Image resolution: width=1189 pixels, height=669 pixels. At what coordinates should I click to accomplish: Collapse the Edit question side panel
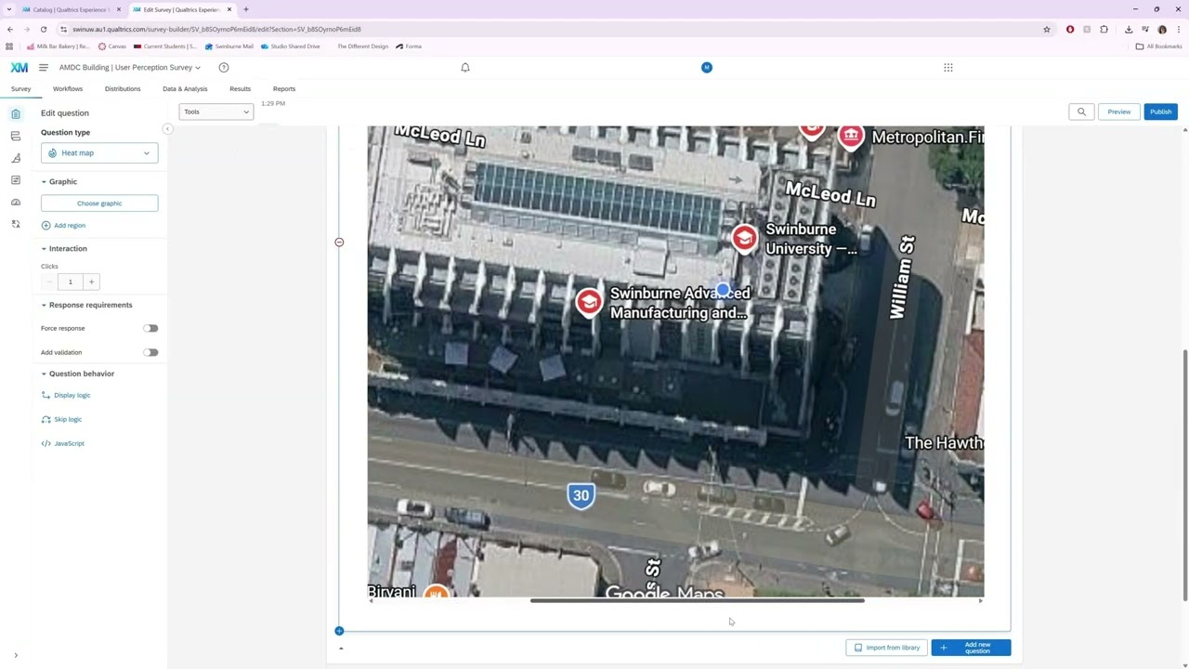tap(167, 129)
